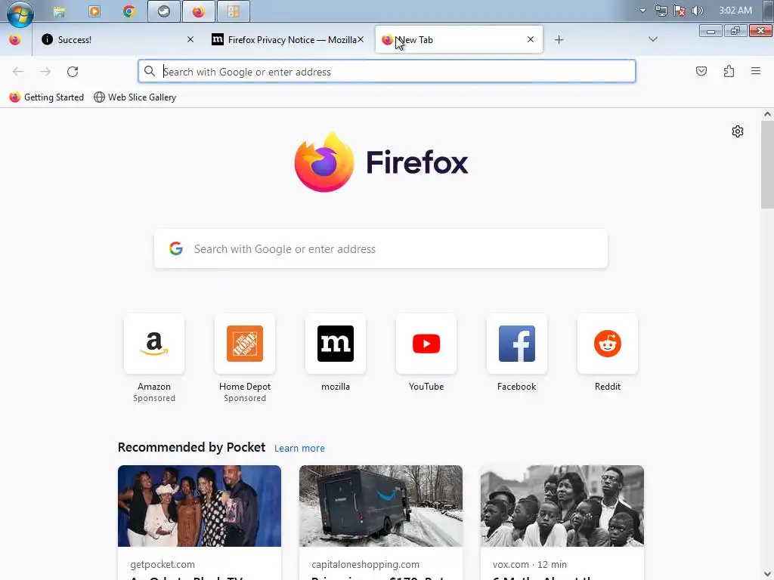Close the Success! tab

(x=190, y=39)
